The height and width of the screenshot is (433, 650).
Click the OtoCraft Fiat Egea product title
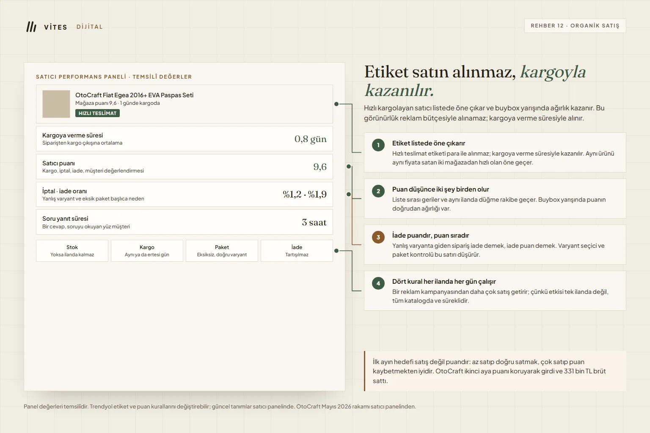(x=134, y=95)
